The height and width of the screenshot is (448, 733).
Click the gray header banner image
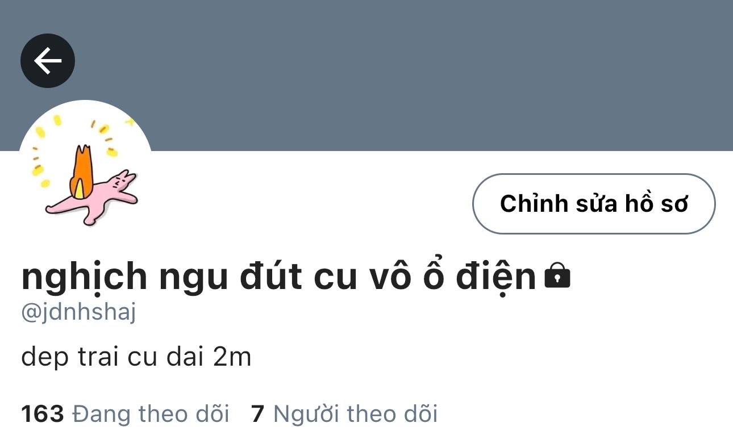[x=367, y=75]
